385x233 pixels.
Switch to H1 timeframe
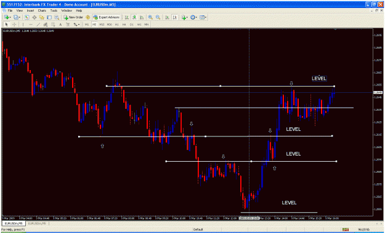point(117,25)
